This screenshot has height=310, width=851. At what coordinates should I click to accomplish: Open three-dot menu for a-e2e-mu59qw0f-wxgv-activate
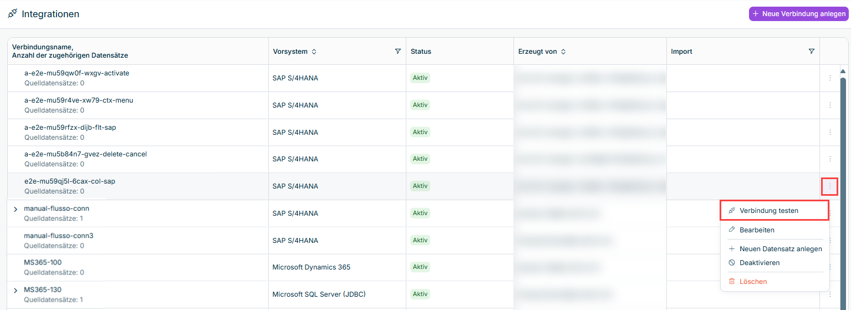830,78
